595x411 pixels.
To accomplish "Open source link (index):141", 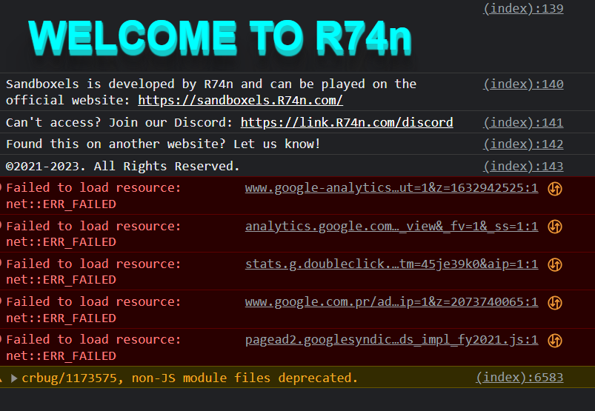I will (x=523, y=123).
